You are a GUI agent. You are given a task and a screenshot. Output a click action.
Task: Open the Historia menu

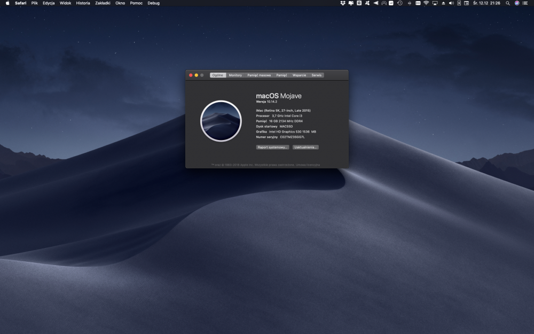pos(83,3)
